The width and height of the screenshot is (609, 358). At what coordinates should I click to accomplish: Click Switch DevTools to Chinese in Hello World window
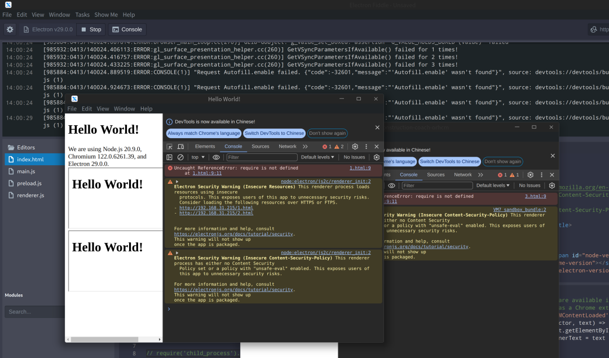point(274,133)
